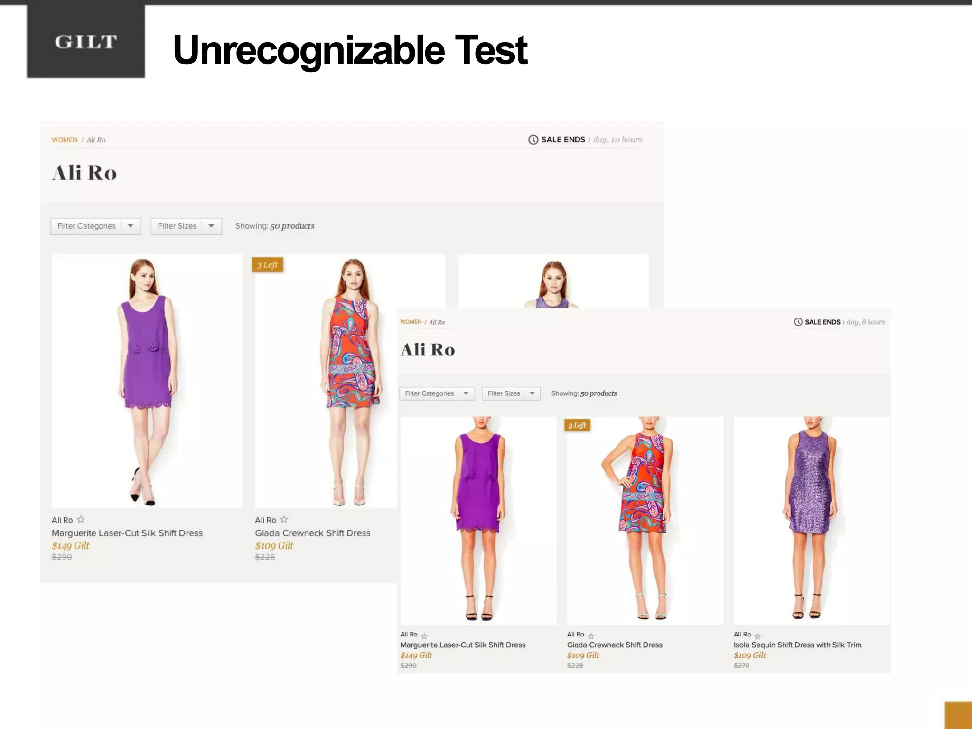Viewport: 972px width, 729px height.
Task: Click "$109 Gilt" under Giada dress, front page
Action: (x=583, y=655)
